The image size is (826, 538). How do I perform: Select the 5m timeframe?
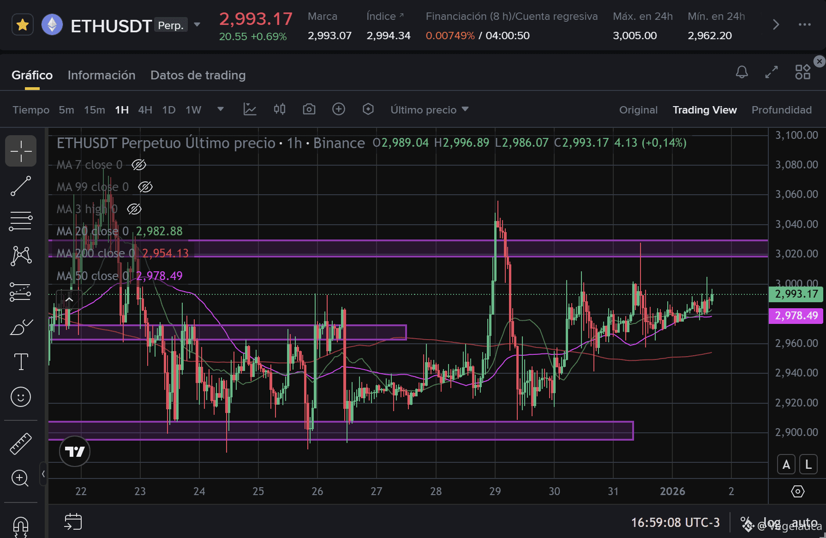[x=66, y=110]
